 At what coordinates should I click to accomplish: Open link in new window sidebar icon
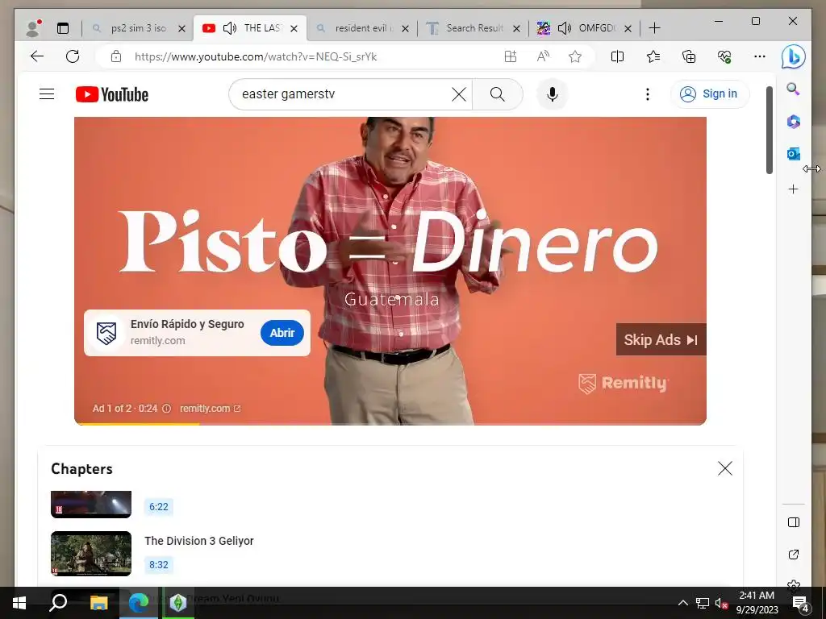click(794, 555)
